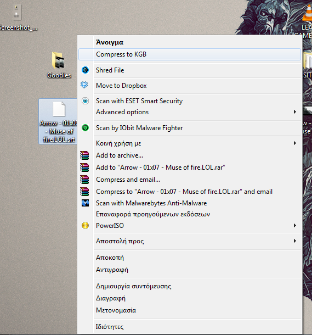Open Κοινή χρήση με entry
312x335 pixels.
tap(190, 143)
